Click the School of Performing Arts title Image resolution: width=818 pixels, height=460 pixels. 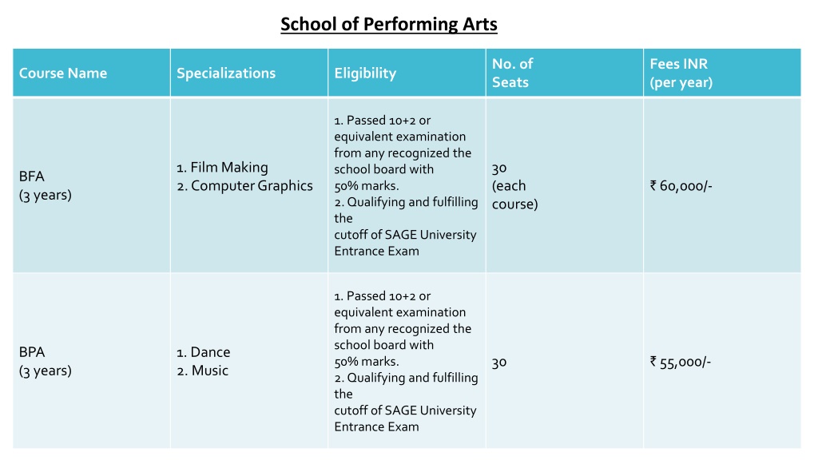coord(389,25)
